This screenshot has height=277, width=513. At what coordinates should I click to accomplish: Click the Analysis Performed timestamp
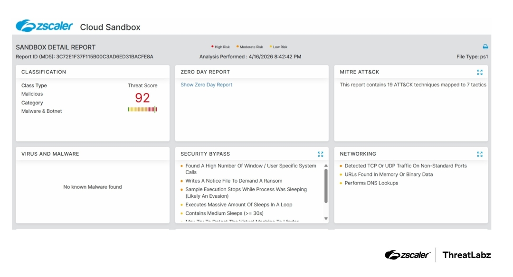click(250, 56)
